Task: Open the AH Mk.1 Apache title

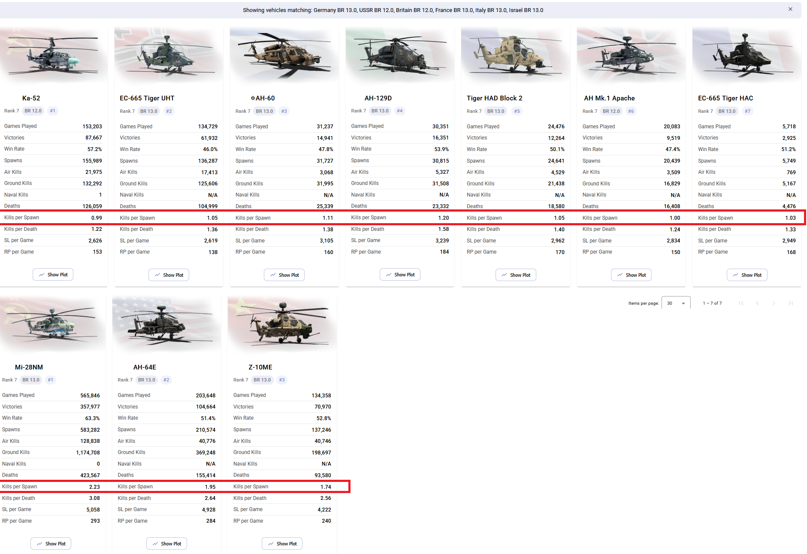Action: tap(609, 98)
